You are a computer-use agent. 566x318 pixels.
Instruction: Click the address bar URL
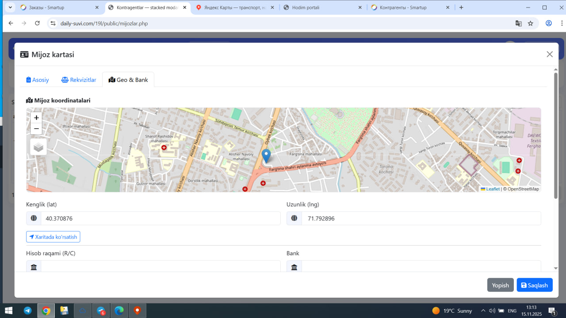pos(104,23)
